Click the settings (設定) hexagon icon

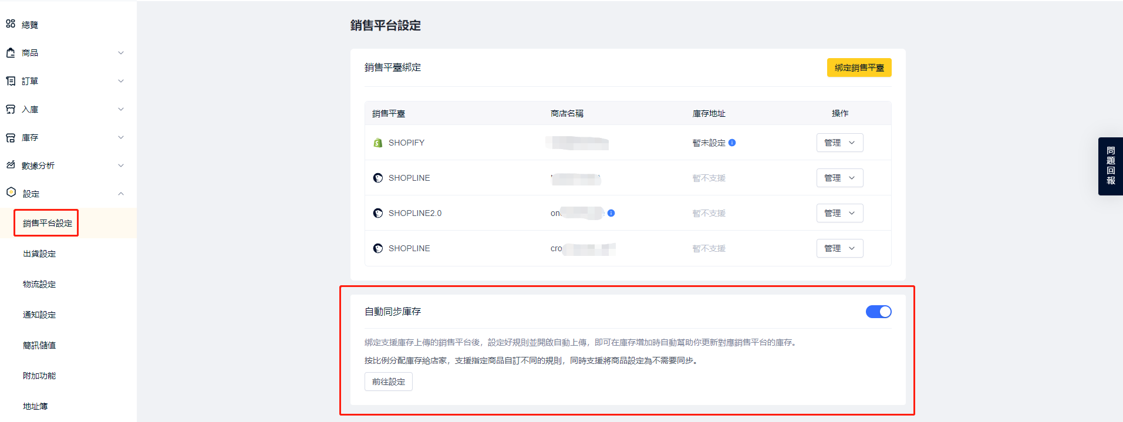tap(11, 192)
